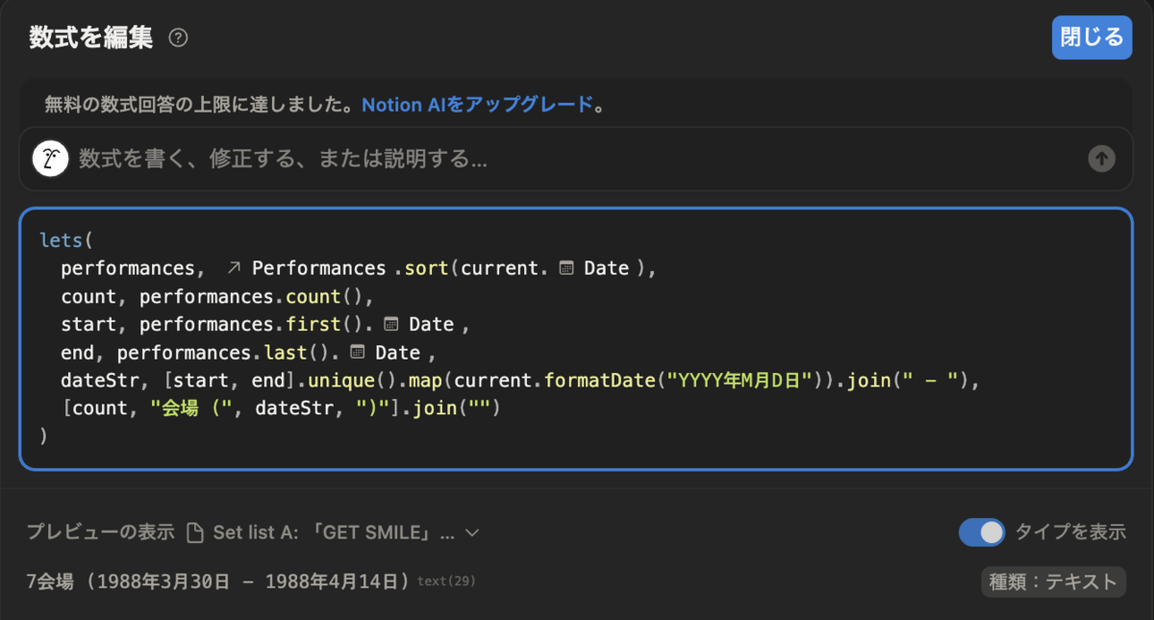Click the send arrow button
The width and height of the screenshot is (1154, 620).
[1101, 159]
